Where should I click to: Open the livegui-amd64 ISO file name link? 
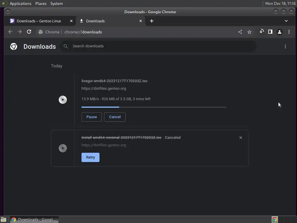click(114, 81)
